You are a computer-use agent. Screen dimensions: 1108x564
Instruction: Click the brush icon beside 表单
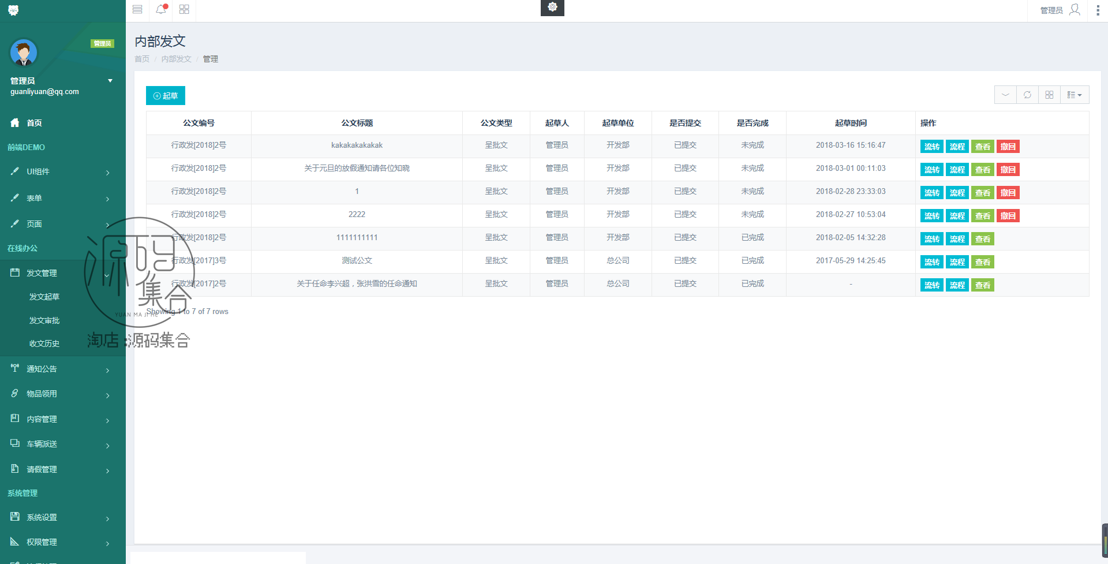tap(15, 197)
